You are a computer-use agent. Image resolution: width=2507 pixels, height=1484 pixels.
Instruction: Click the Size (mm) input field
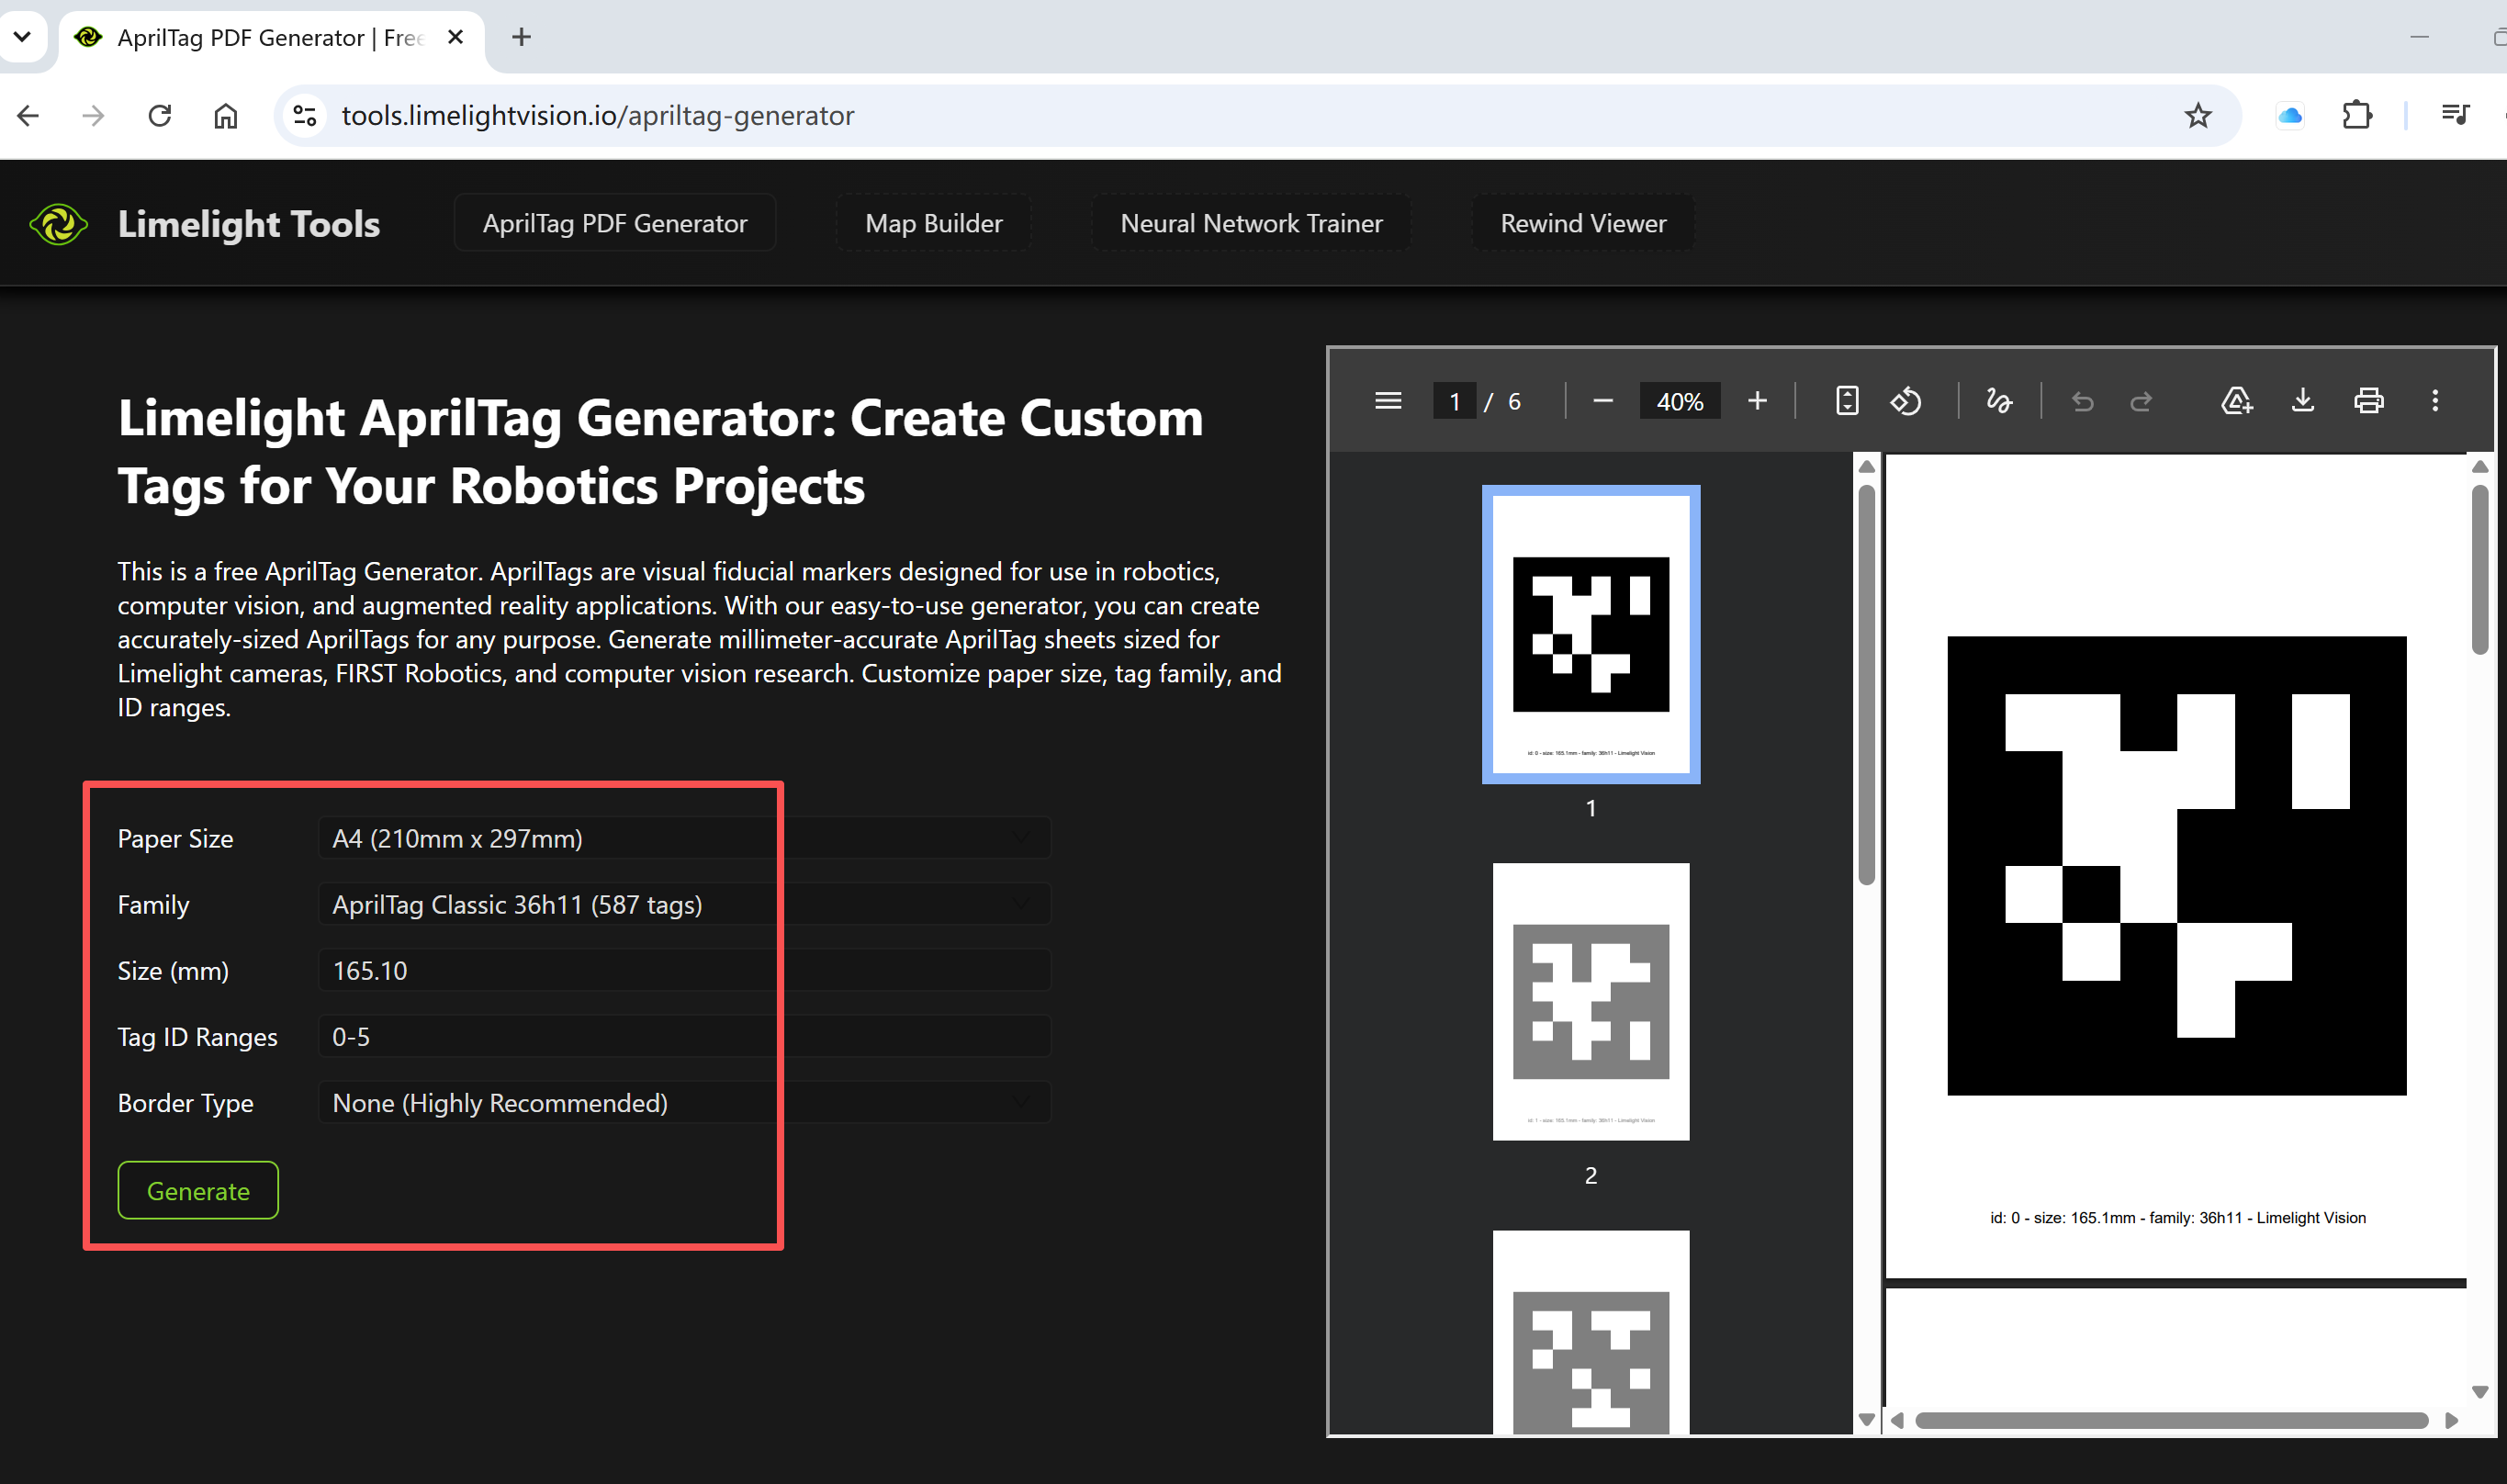(685, 970)
